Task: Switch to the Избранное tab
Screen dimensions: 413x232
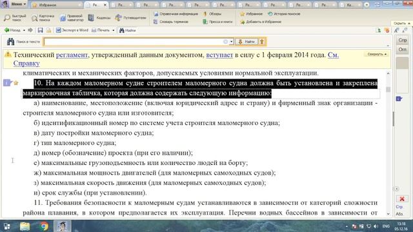Action: click(x=56, y=5)
